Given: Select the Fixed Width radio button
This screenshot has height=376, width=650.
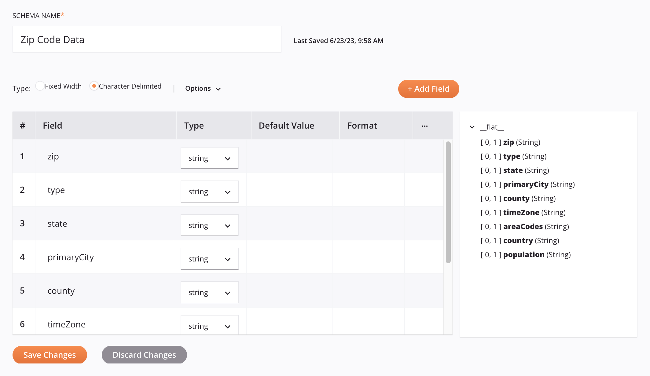Looking at the screenshot, I should (x=40, y=86).
